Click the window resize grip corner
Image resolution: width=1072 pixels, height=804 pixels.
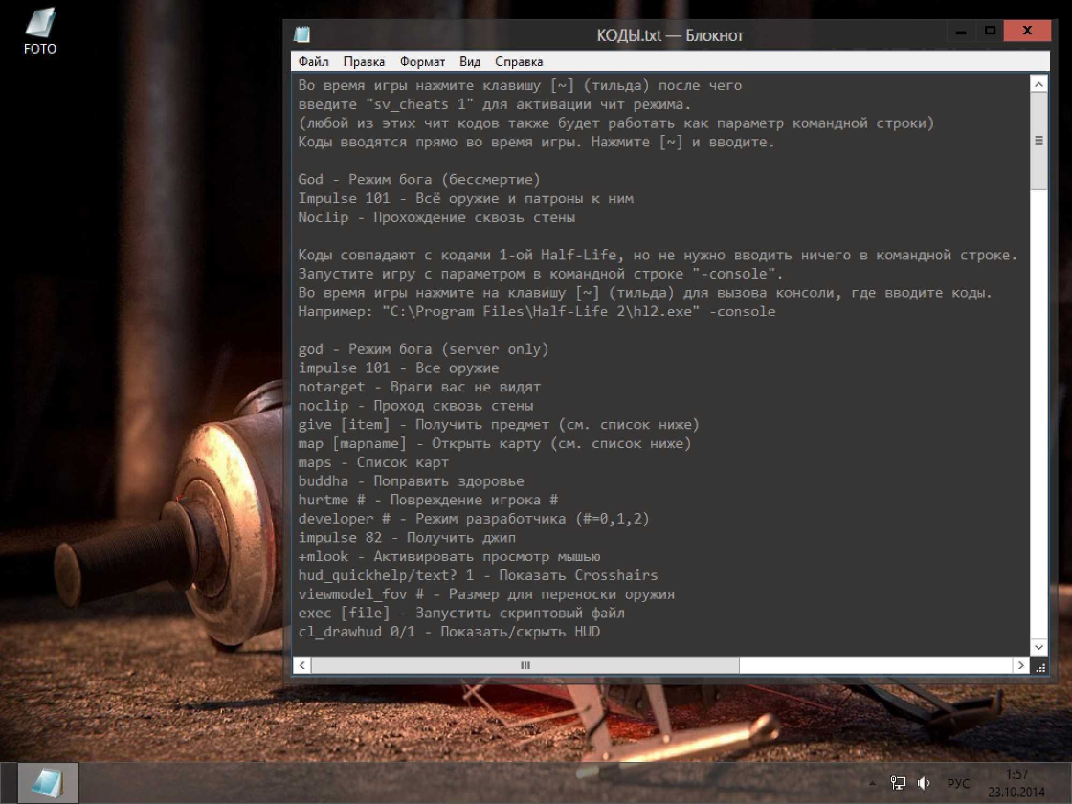point(1040,667)
